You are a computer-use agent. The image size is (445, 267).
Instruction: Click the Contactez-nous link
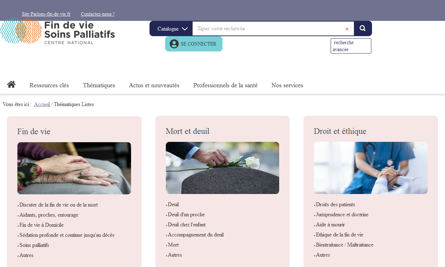pos(98,14)
